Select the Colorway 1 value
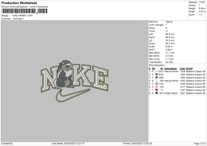The width and height of the screenshot is (207, 146). click(x=18, y=19)
